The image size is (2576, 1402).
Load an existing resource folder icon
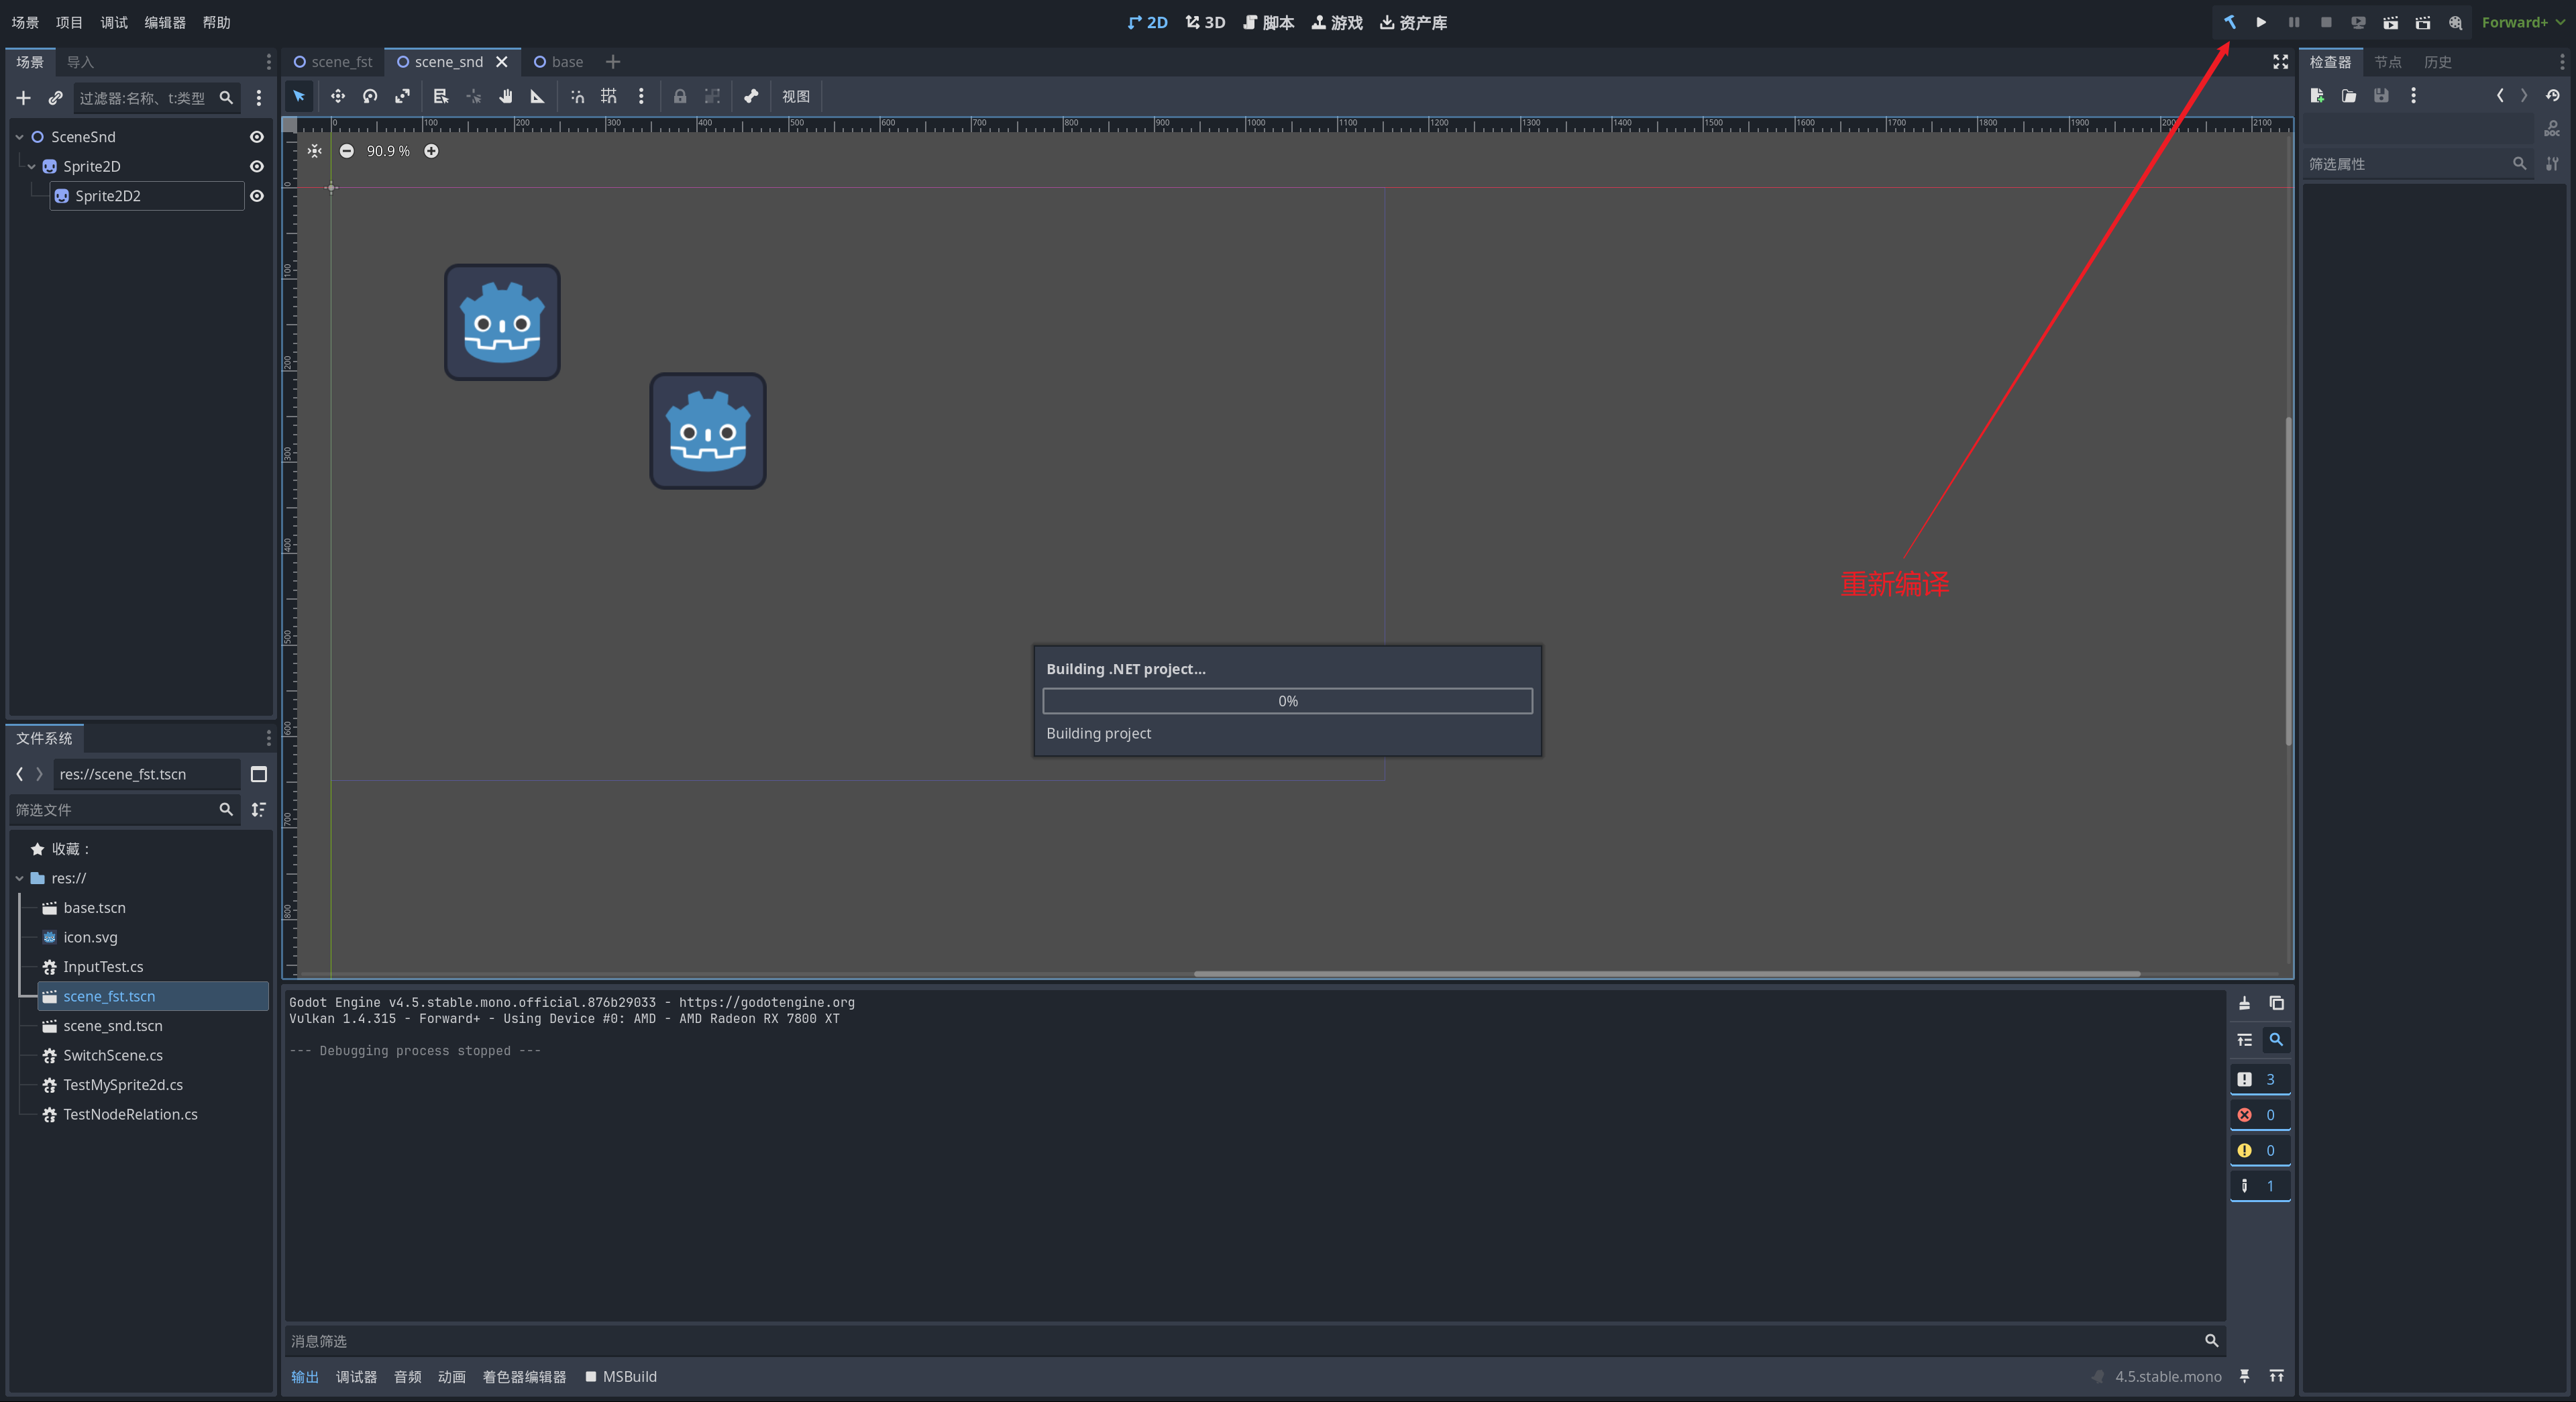tap(2349, 96)
